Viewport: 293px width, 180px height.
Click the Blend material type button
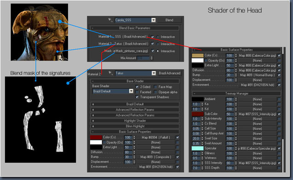tap(169, 20)
